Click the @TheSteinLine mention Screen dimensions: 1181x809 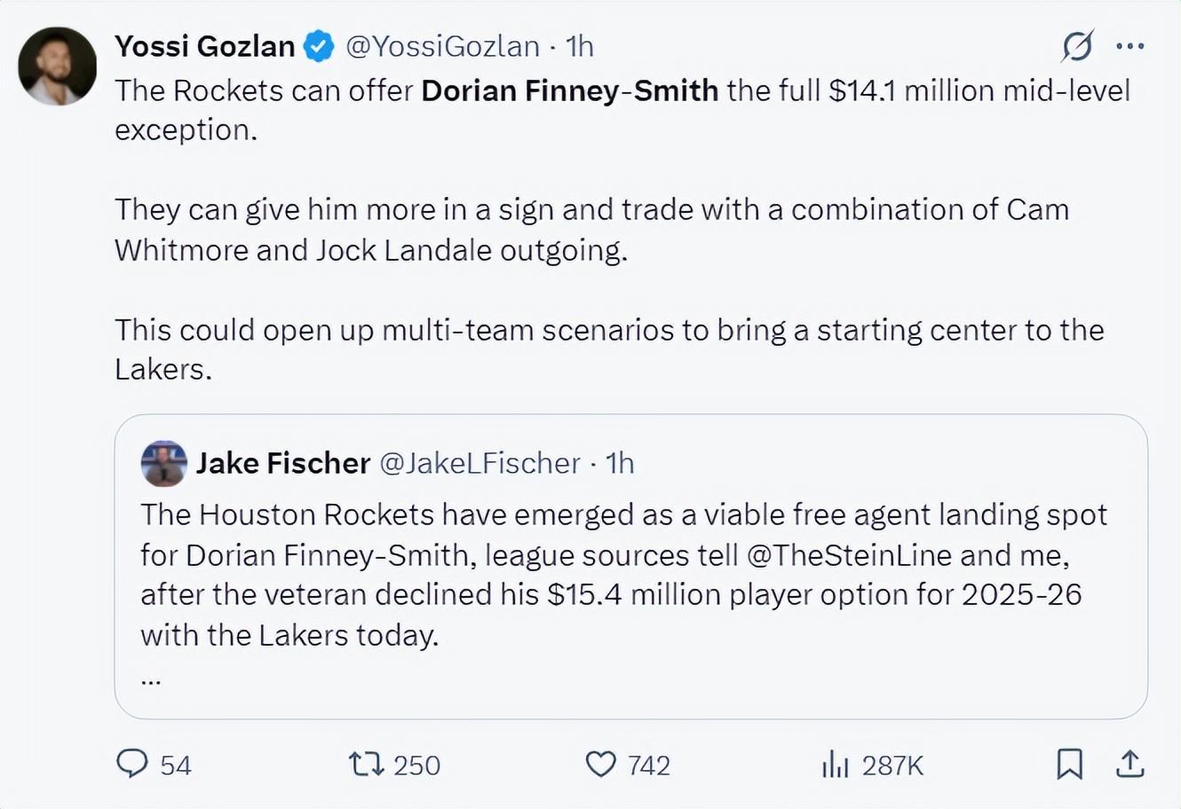pyautogui.click(x=848, y=555)
